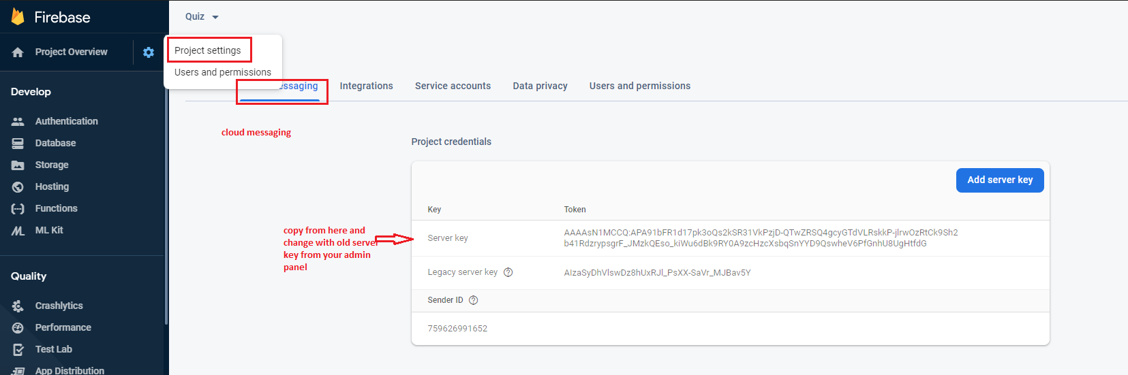
Task: Open Test Lab in the sidebar
Action: [54, 349]
